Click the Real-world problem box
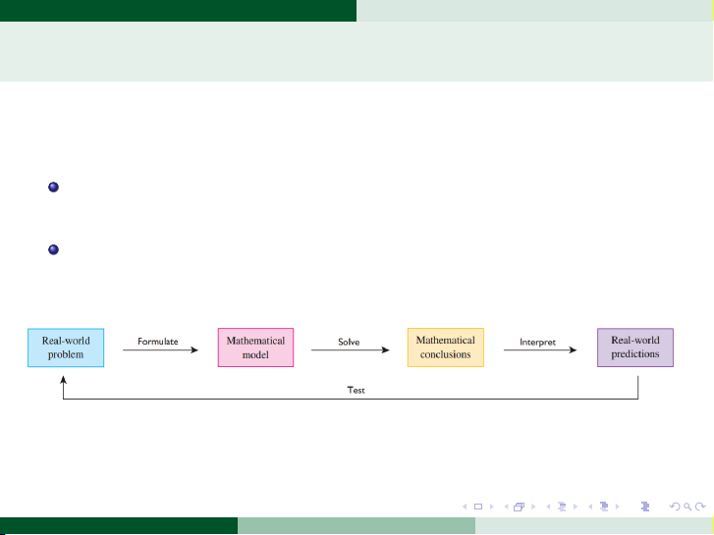The width and height of the screenshot is (714, 535). click(65, 348)
